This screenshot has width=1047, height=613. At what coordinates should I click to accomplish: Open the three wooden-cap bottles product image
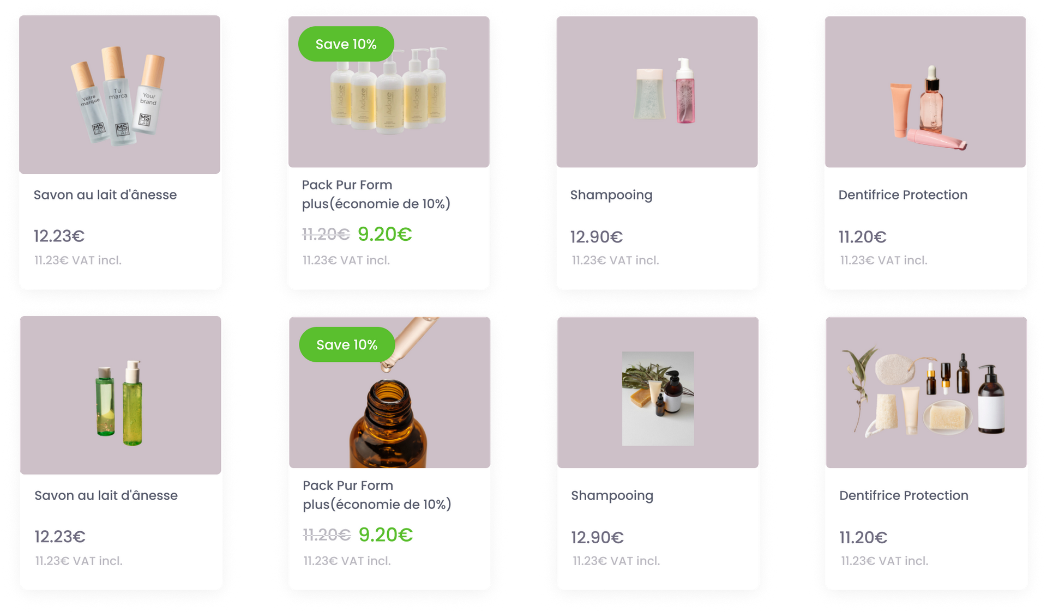point(119,96)
